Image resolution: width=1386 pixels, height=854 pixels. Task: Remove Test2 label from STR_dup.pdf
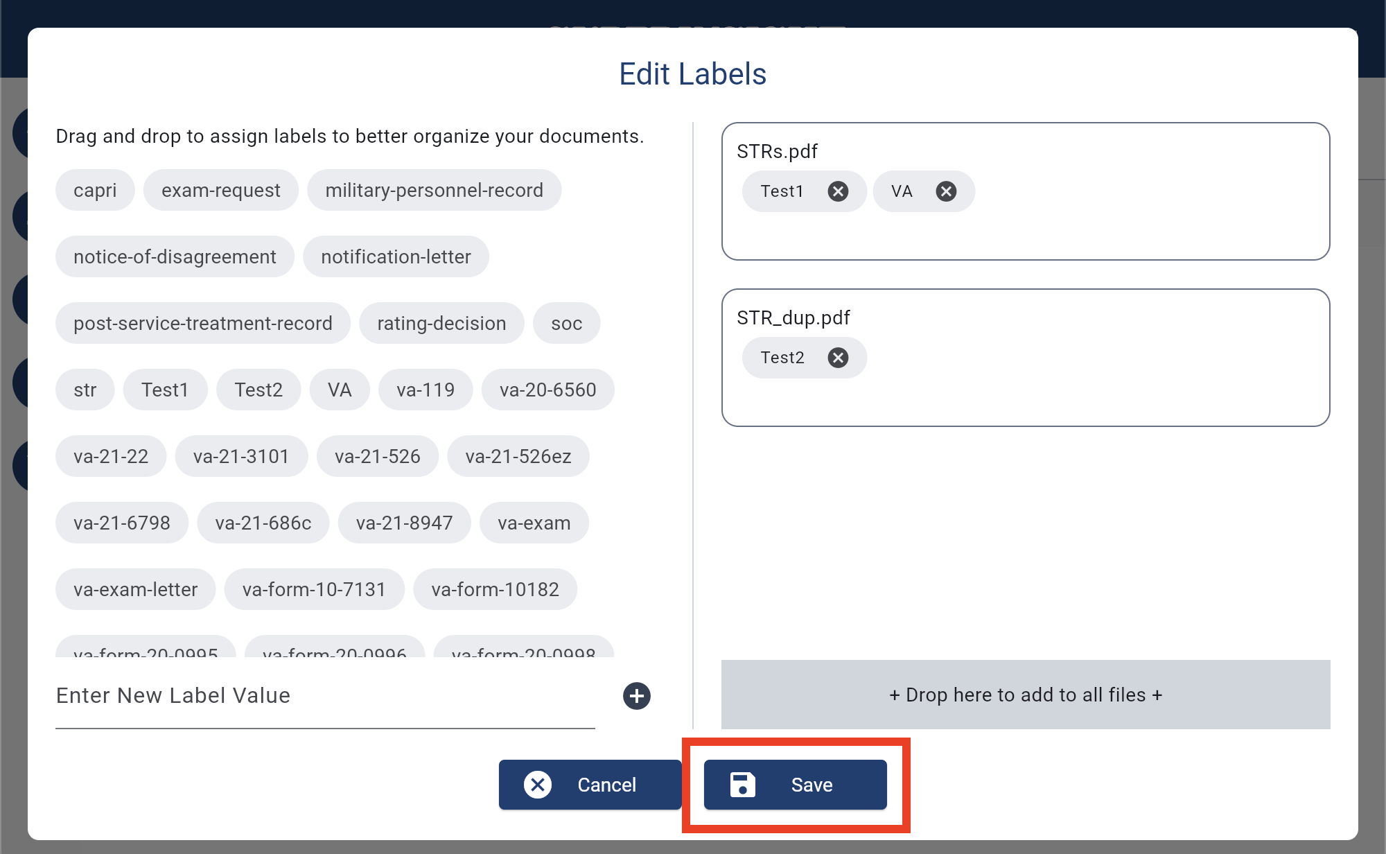pyautogui.click(x=839, y=358)
